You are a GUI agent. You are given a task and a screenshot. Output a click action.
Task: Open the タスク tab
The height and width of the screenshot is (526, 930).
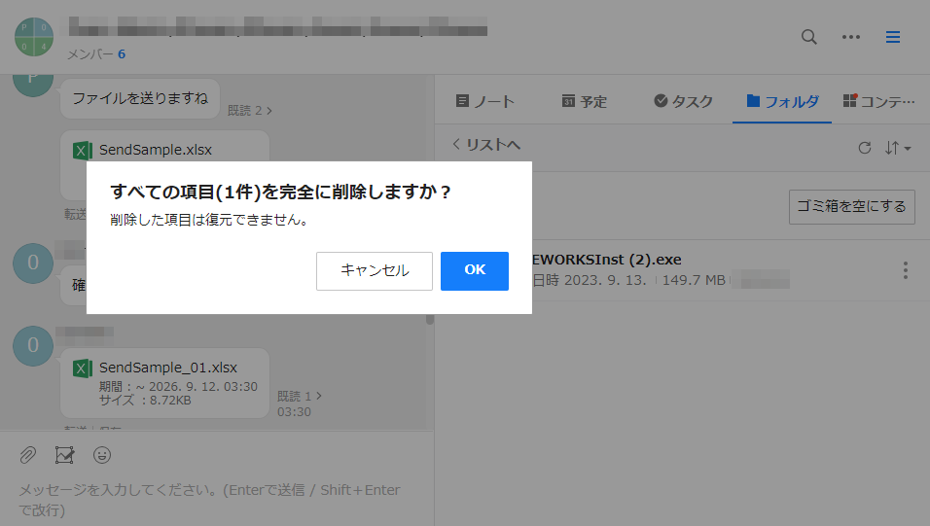[x=683, y=101]
